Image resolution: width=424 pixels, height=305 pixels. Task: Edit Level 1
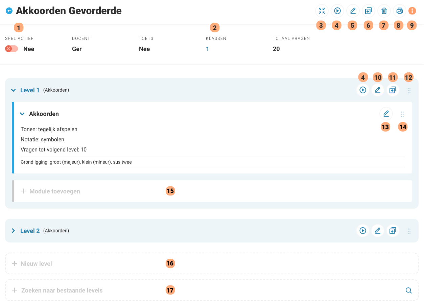tap(378, 90)
